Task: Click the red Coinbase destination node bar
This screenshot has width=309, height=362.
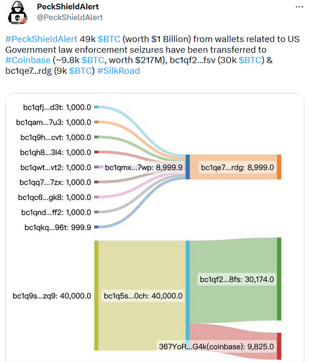Action: point(279,346)
